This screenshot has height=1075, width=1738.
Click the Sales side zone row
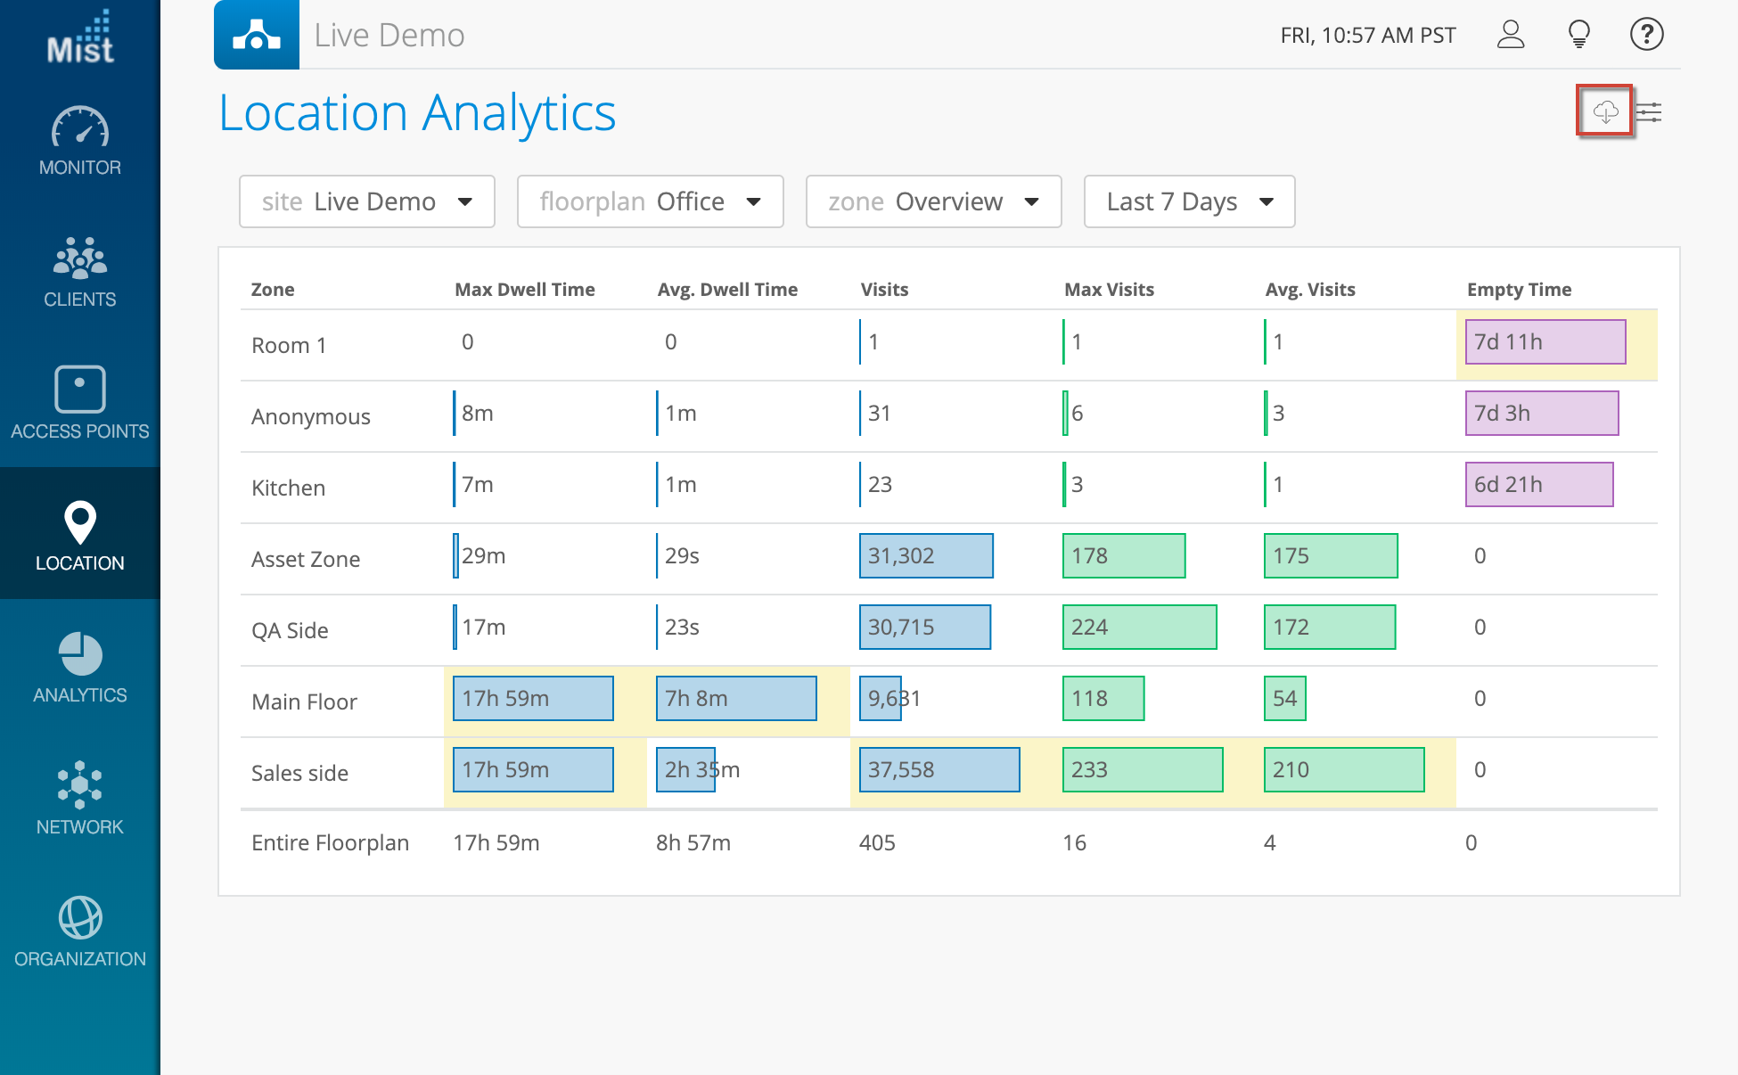[299, 773]
